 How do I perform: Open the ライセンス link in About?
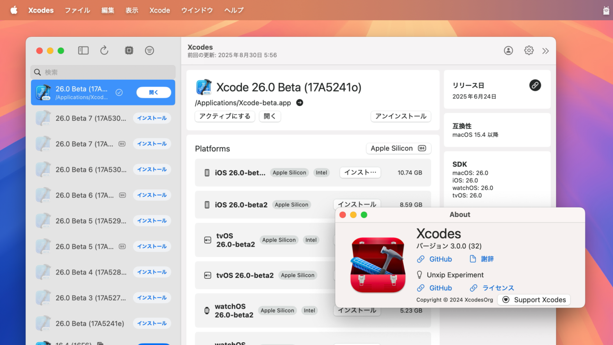(x=498, y=288)
